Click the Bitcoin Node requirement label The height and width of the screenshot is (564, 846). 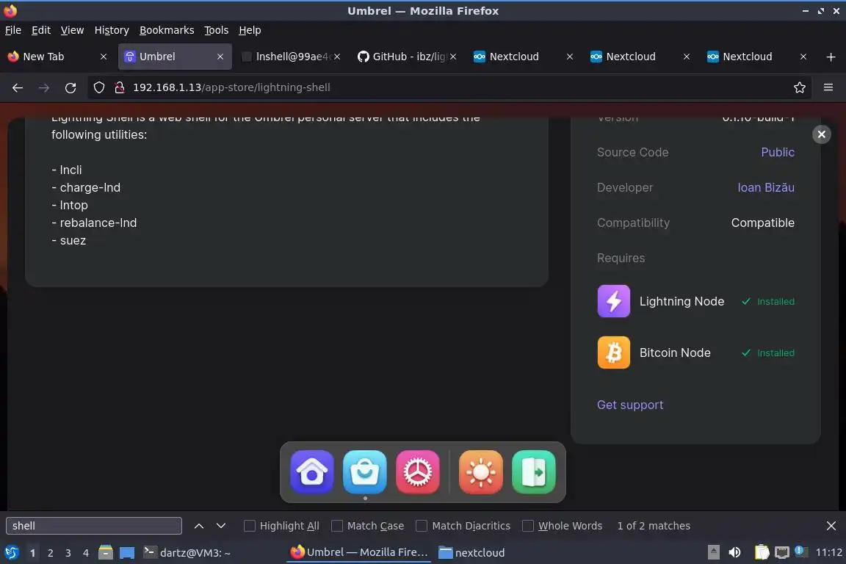tap(674, 352)
